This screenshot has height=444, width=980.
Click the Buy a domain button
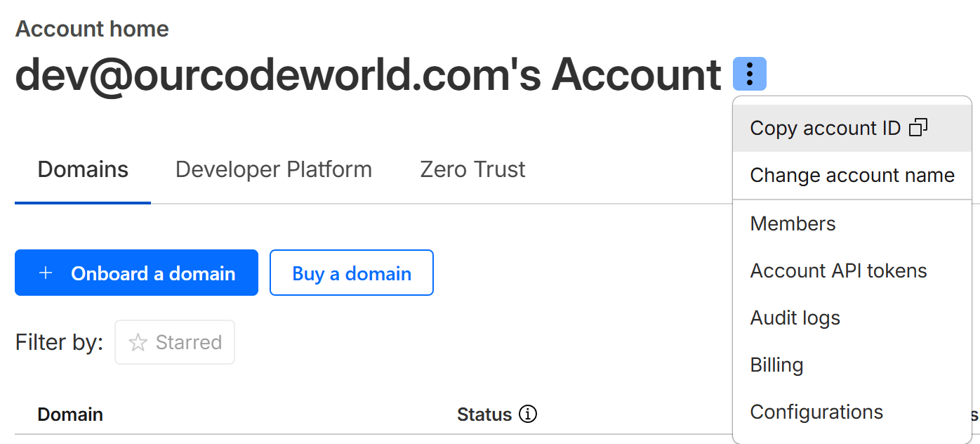(x=352, y=273)
